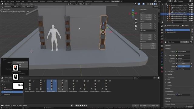Open the Window menu
The width and height of the screenshot is (194, 109).
18,1
